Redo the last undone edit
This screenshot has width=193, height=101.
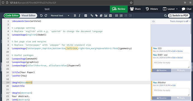tap(46, 15)
